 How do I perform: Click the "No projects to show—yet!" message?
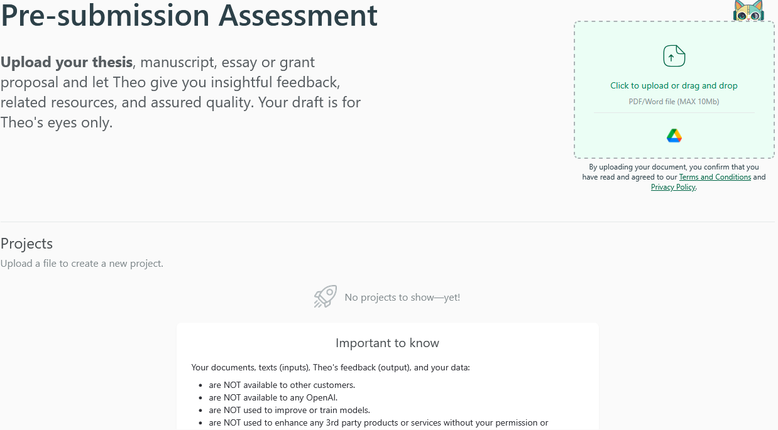click(x=402, y=298)
